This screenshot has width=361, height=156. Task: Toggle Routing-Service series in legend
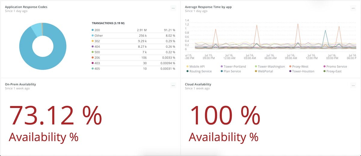pos(199,71)
